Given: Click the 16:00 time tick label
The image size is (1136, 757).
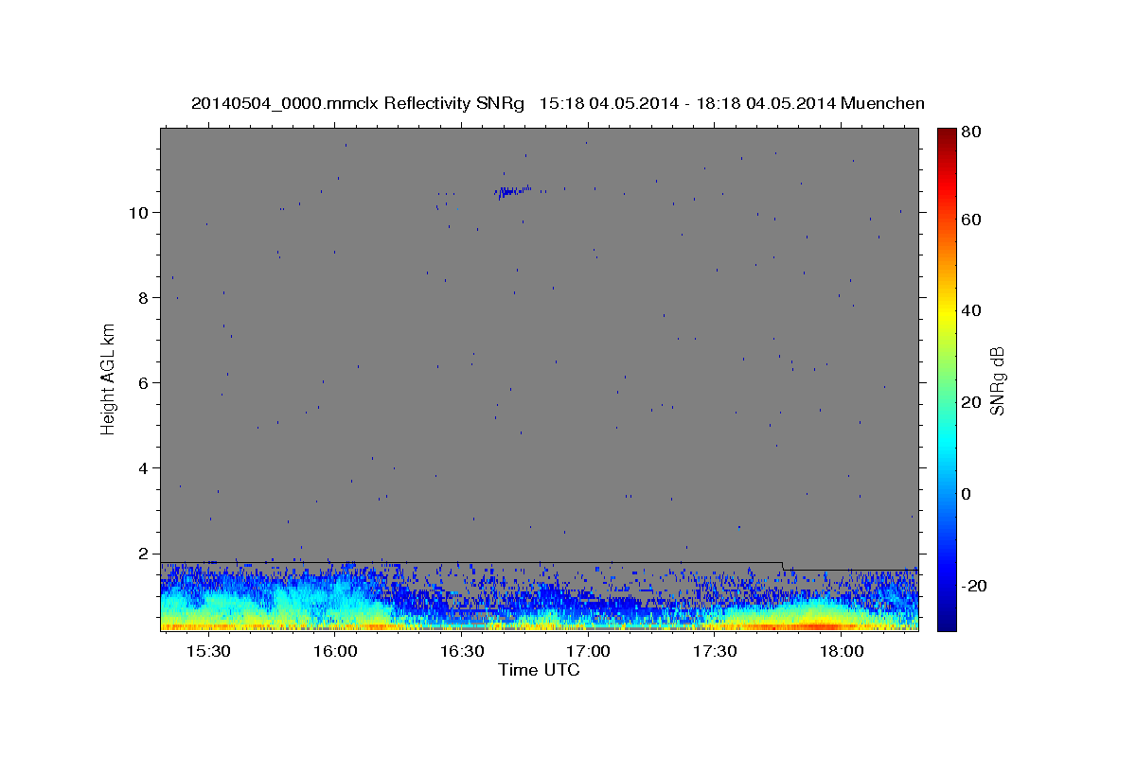Looking at the screenshot, I should click(x=335, y=652).
